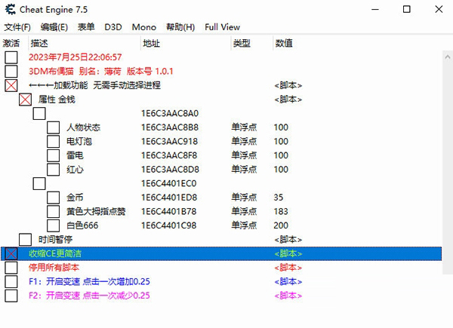
Task: Enable the 时间暂停 script checkbox
Action: tap(25, 240)
